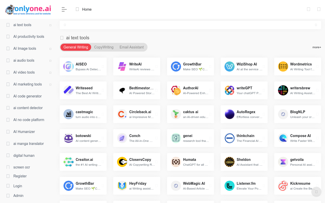
Task: Expand the AI video tools sidebar arrow
Action: pos(50,73)
